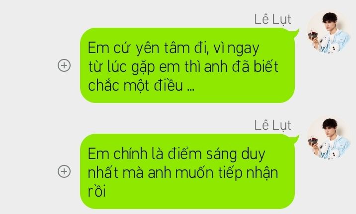The image size is (356, 214).
Task: Select the message starting "Em chính là điểm sáng"
Action: [x=187, y=171]
